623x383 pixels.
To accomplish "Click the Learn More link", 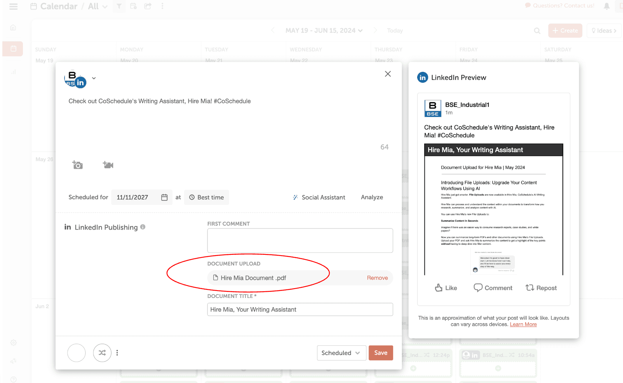I will pos(523,324).
